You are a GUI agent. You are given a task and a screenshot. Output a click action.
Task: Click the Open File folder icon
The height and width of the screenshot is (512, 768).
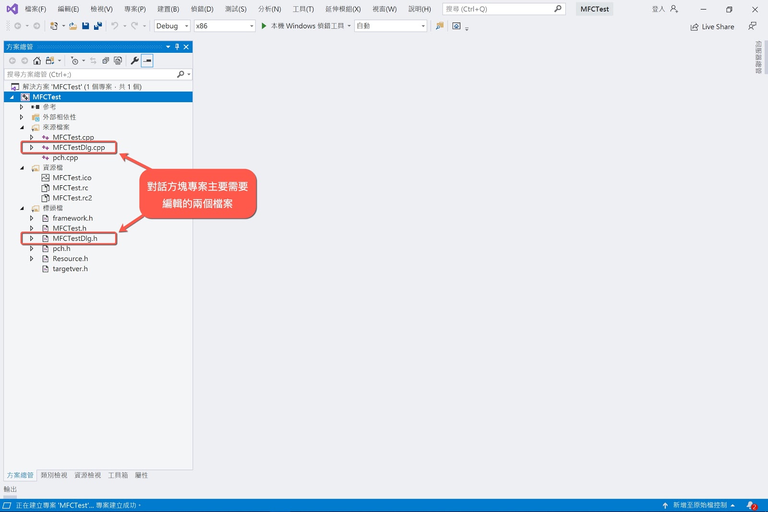pos(73,26)
